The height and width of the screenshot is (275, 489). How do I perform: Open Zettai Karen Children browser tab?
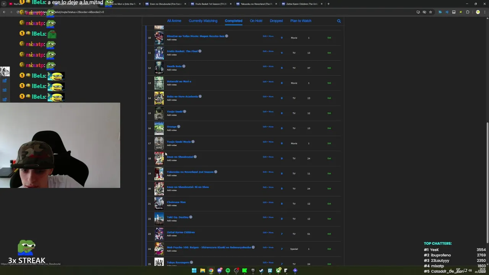tap(302, 4)
